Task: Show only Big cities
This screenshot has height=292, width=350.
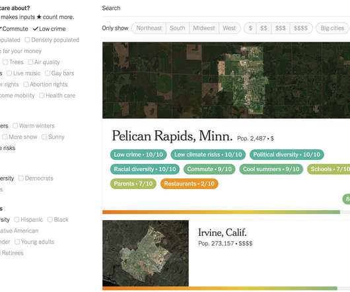Action: [332, 28]
